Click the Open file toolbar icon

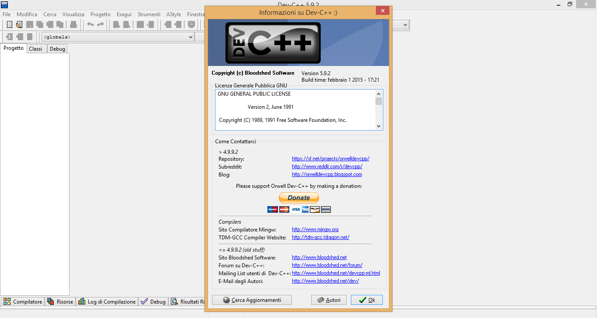point(19,24)
